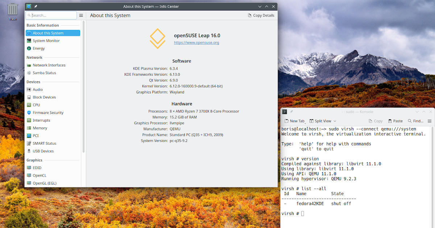Click the Find... button in Konsole
This screenshot has height=228, width=435.
415,121
